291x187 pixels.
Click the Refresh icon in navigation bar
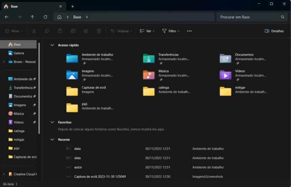click(45, 17)
